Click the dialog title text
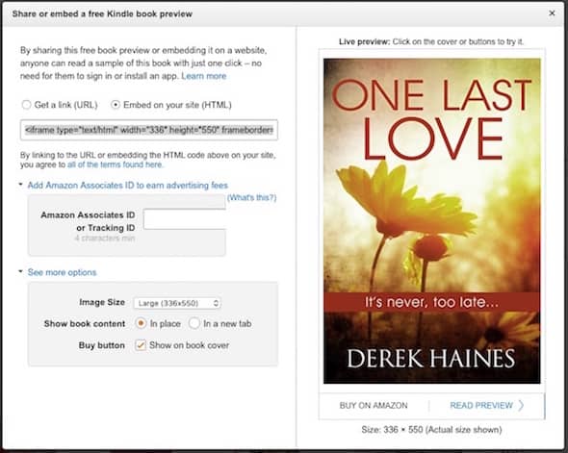 [x=102, y=13]
